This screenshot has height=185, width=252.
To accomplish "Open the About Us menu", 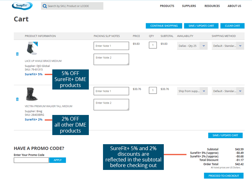I will pyautogui.click(x=234, y=6).
